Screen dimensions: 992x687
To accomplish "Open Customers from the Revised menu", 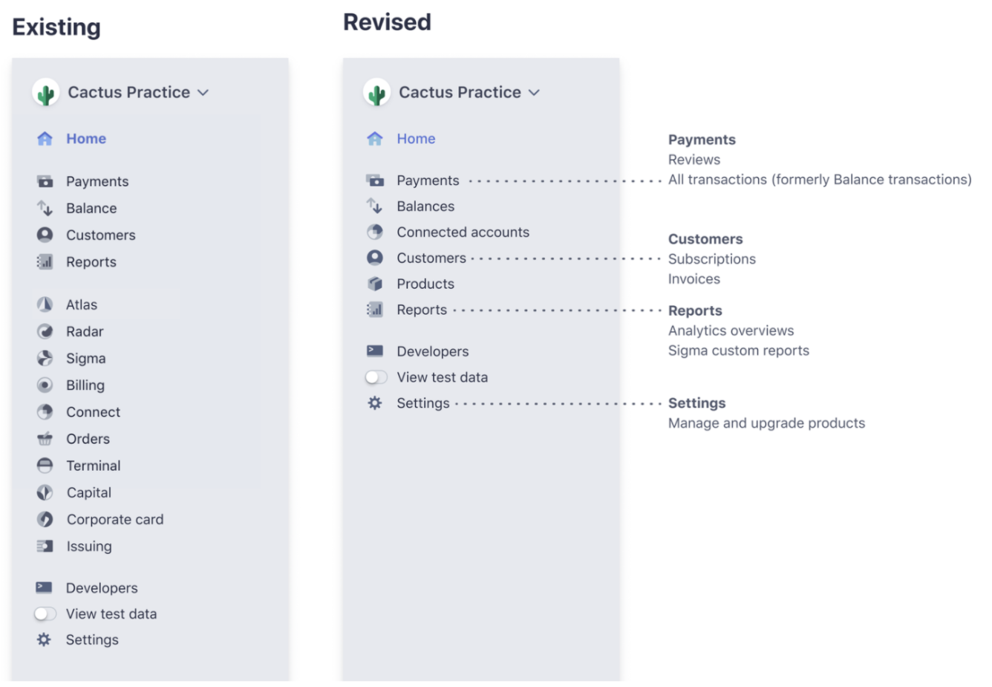I will pos(430,258).
